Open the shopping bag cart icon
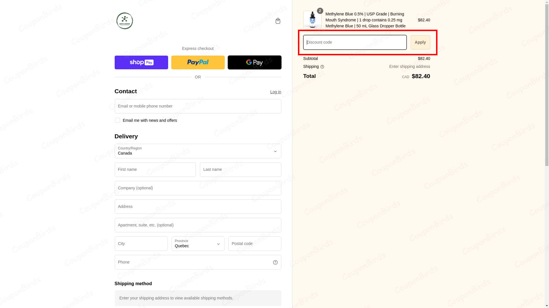549x308 pixels. [x=278, y=21]
